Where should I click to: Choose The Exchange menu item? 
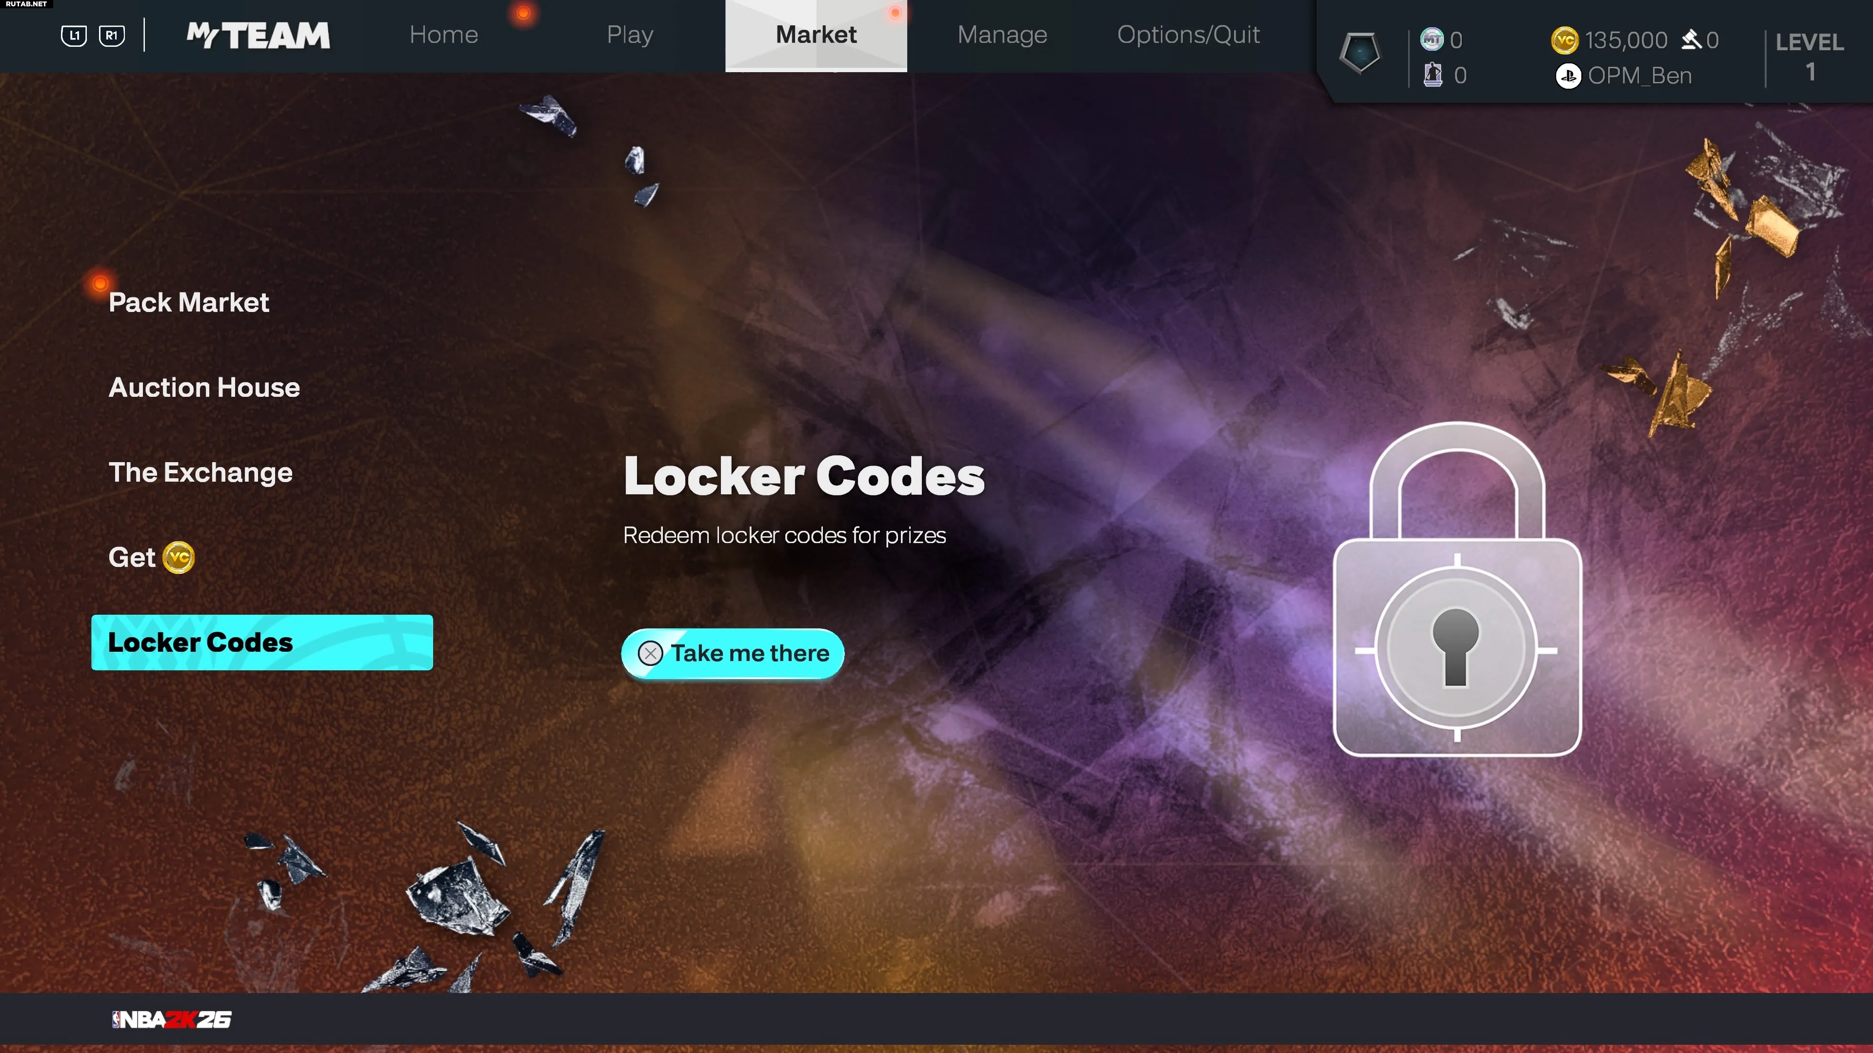pos(200,472)
